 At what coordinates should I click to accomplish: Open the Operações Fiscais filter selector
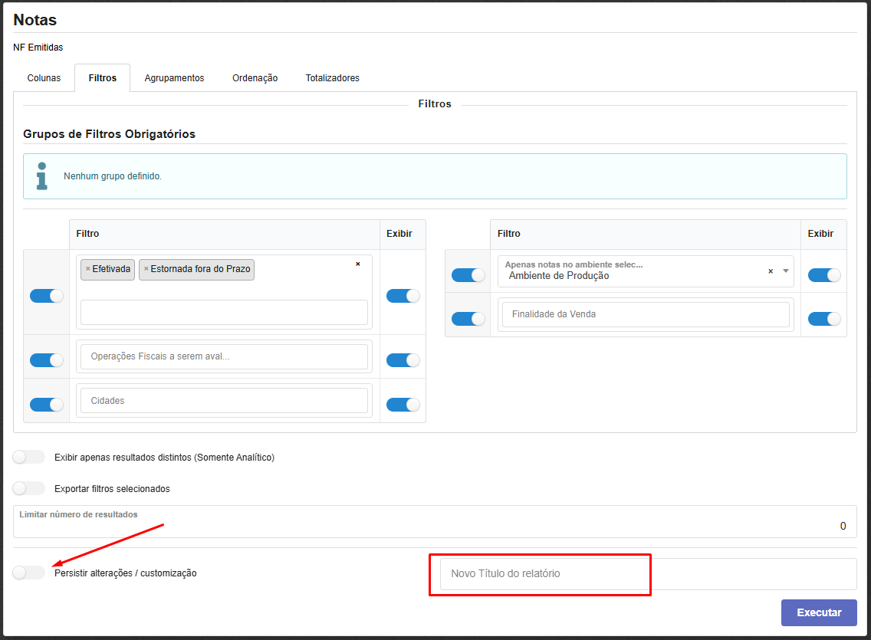(x=224, y=356)
